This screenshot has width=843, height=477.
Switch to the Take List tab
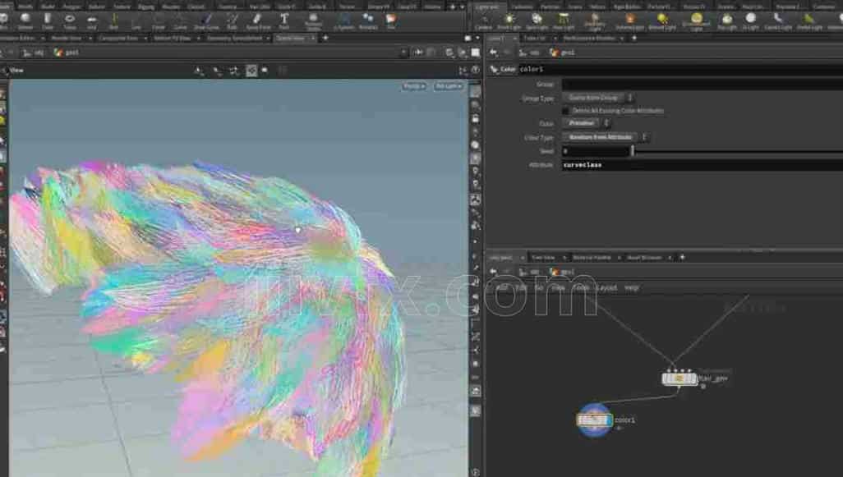pyautogui.click(x=534, y=38)
